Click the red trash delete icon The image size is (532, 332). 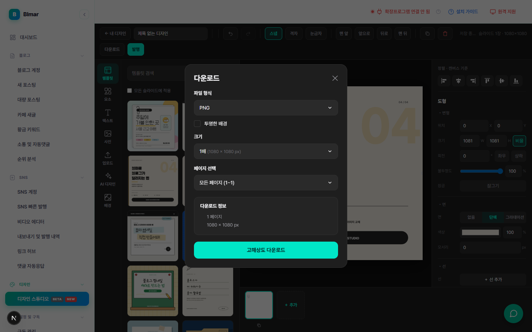445,34
